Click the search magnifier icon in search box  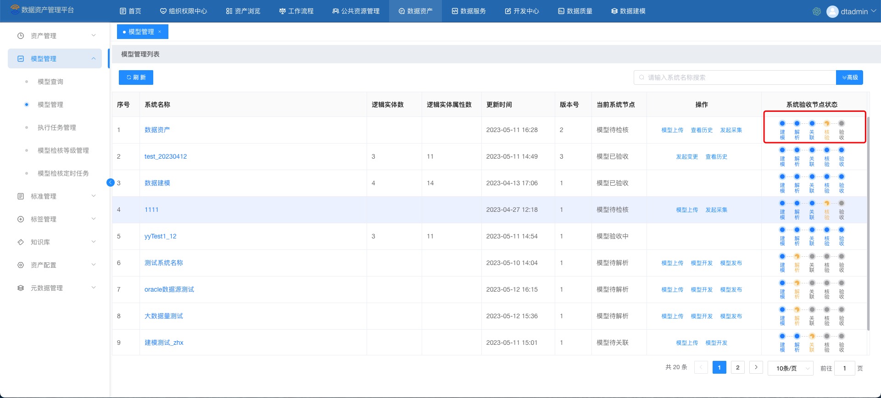tap(641, 77)
